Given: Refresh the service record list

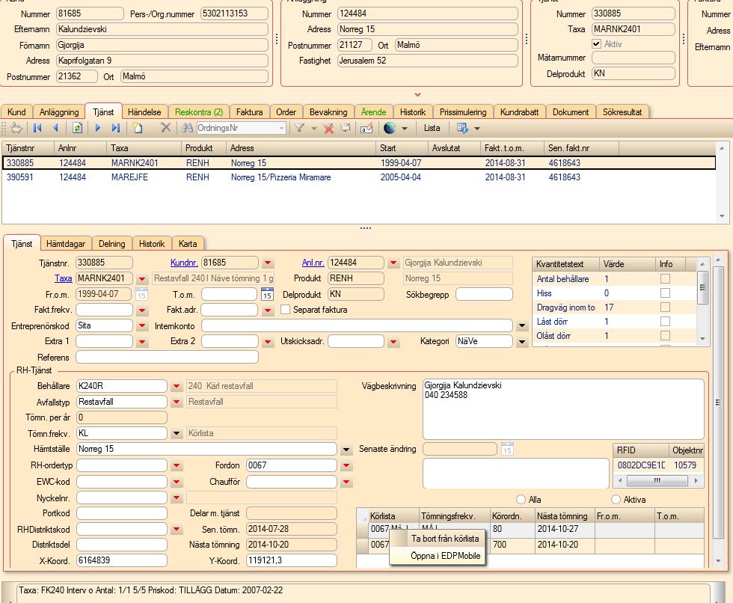Looking at the screenshot, I should point(77,128).
